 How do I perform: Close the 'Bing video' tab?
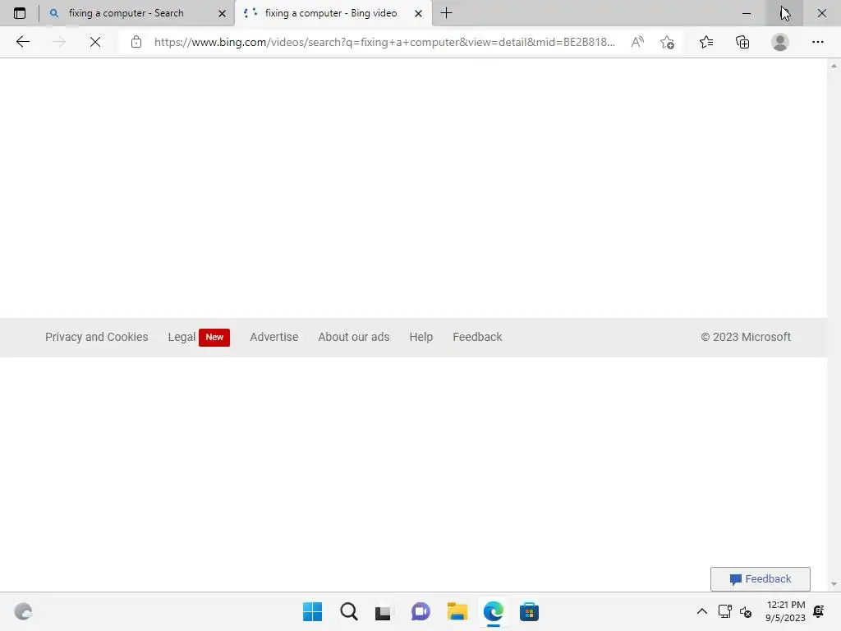(x=418, y=13)
